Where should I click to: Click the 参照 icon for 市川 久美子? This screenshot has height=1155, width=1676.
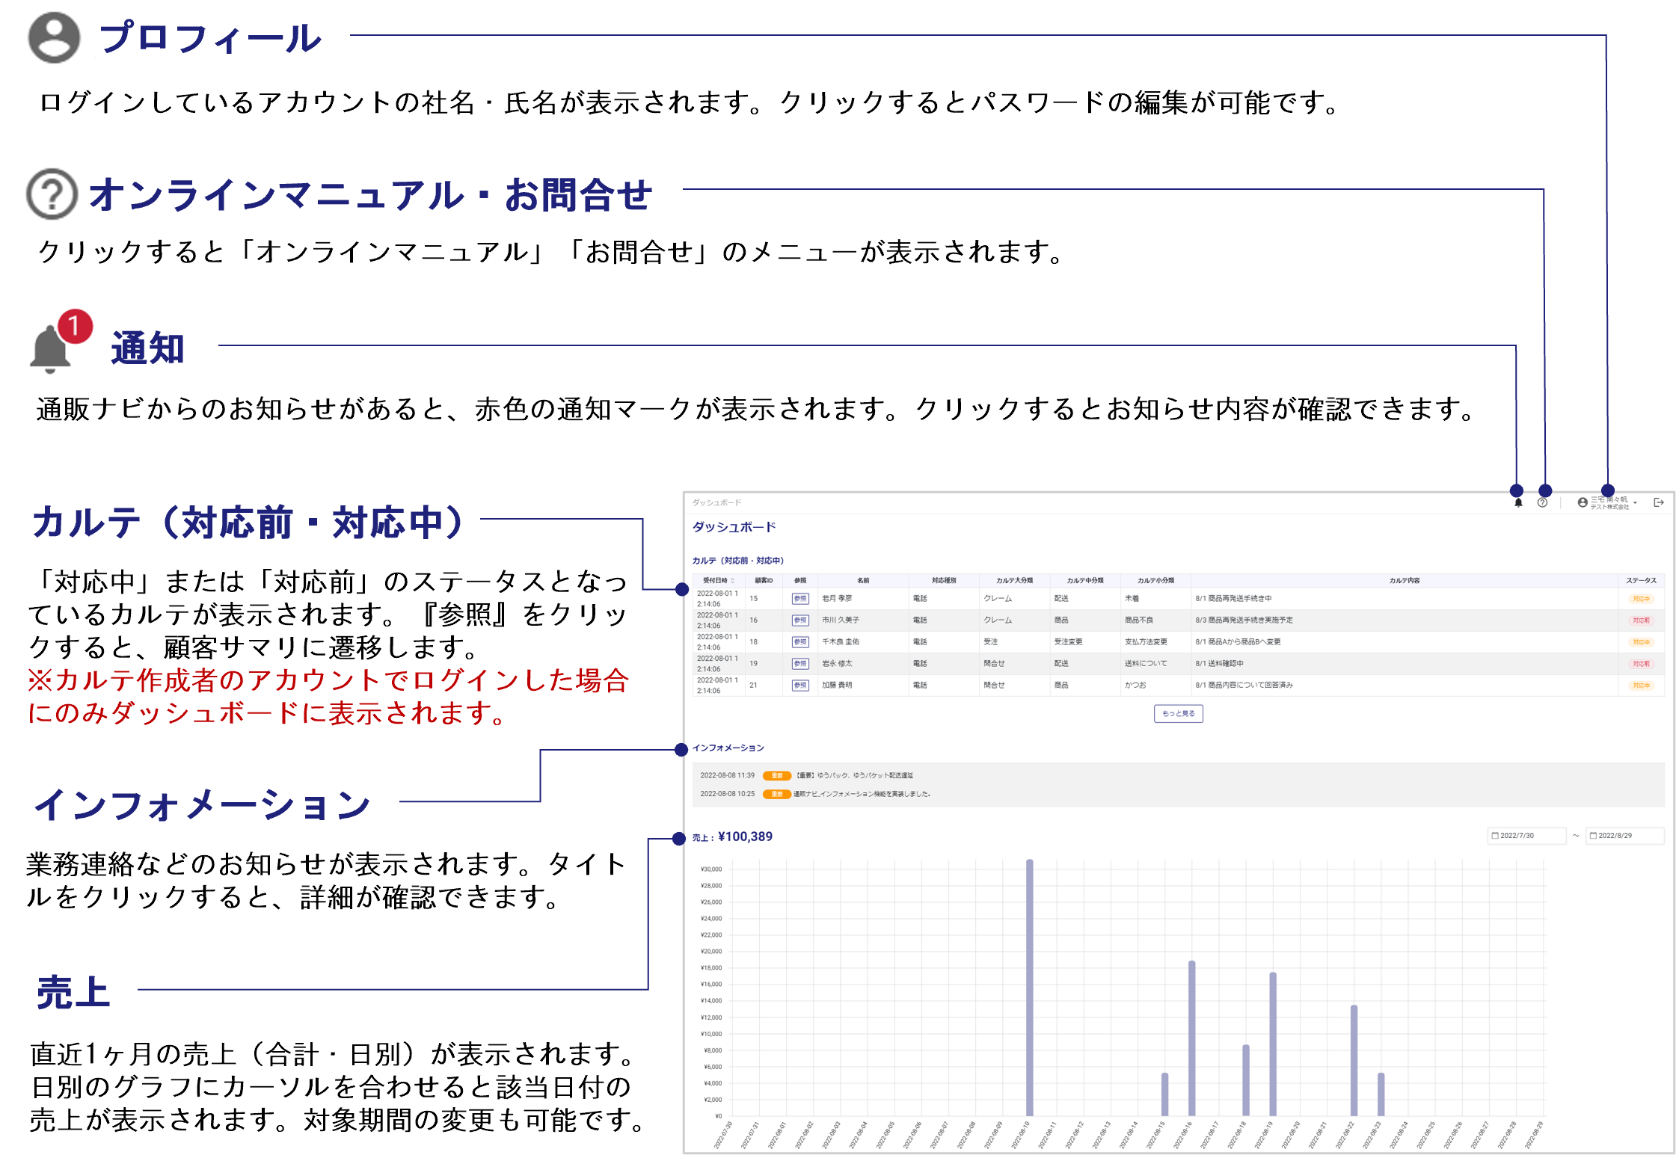pyautogui.click(x=800, y=620)
